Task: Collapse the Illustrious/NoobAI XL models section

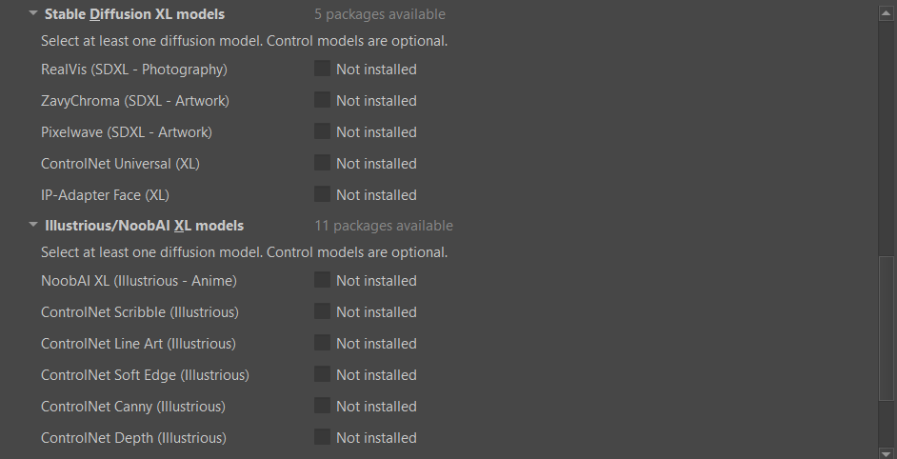Action: [x=33, y=225]
